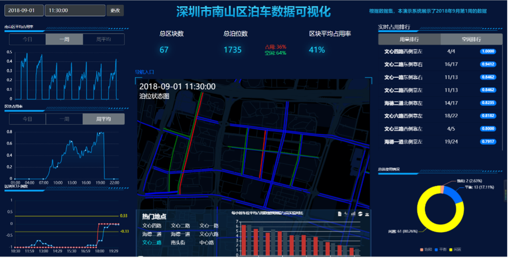Save chart as image download icon
Viewport: 509px width, 258px height.
(x=367, y=214)
